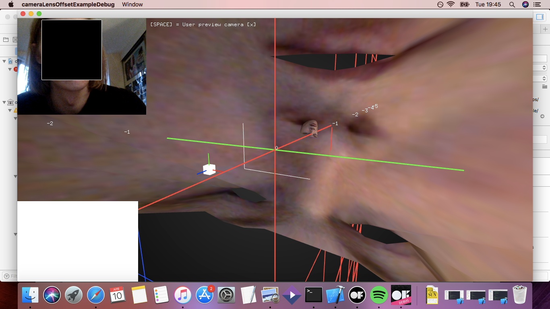Screen dimensions: 550x309
Task: Activate Siri from the menu bar
Action: click(525, 4)
